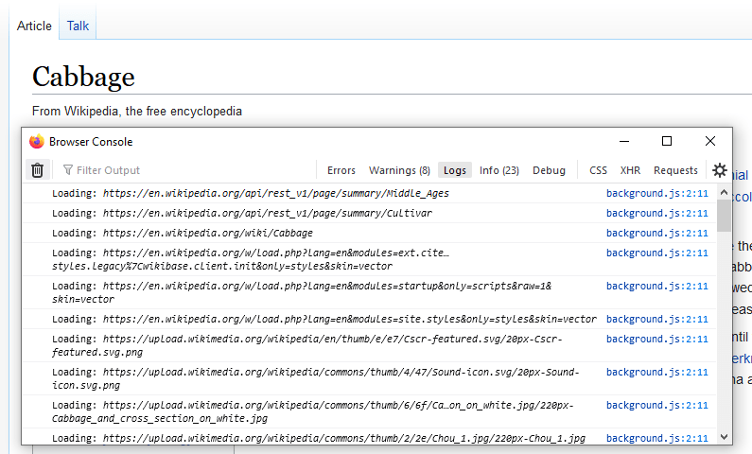Switch to the Talk tab

[78, 26]
